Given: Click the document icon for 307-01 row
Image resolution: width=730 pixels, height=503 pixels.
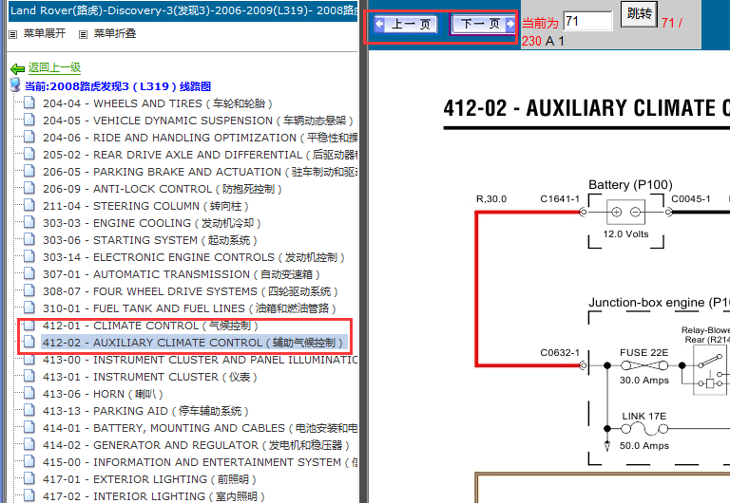Looking at the screenshot, I should pos(29,273).
